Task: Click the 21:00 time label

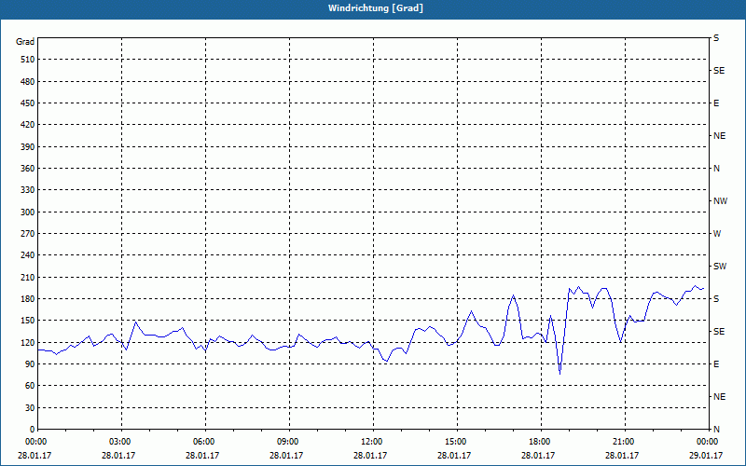Action: (622, 442)
